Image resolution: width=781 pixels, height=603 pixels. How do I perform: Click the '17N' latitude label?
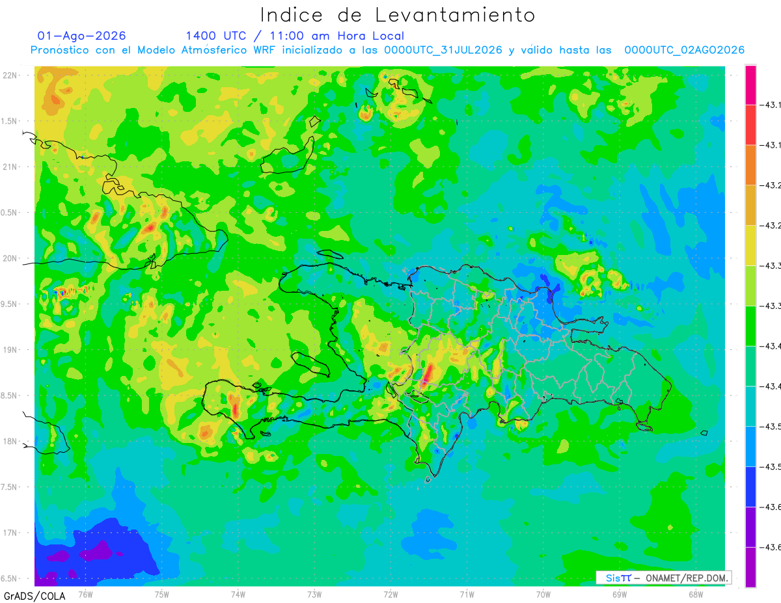pyautogui.click(x=10, y=533)
